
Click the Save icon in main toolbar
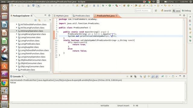pyautogui.click(x=19, y=6)
